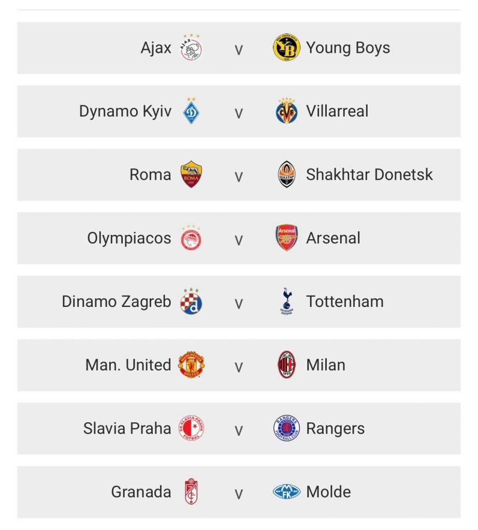This screenshot has height=530, width=478.
Task: Click the Shakhtar Donetsk crest
Action: tap(286, 174)
